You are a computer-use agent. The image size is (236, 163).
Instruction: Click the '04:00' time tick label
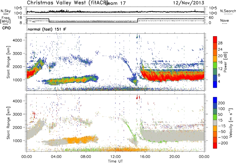[x=56, y=157]
